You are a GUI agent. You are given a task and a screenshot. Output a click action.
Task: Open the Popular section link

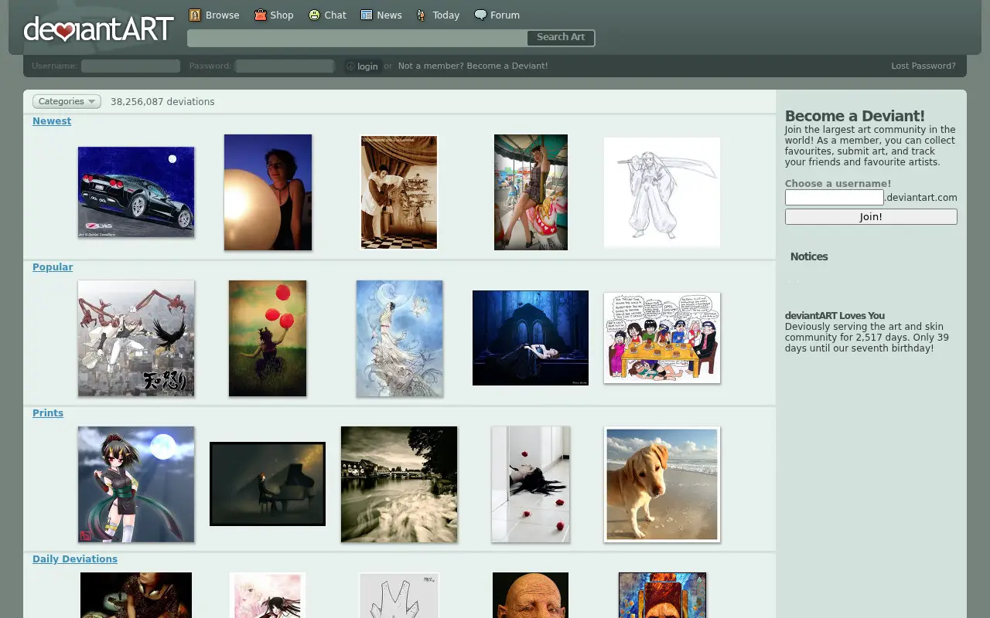point(53,267)
